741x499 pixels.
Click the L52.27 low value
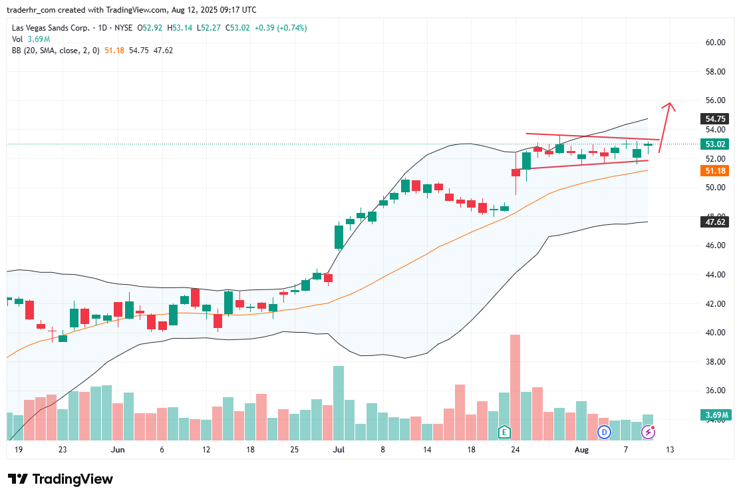pyautogui.click(x=209, y=28)
